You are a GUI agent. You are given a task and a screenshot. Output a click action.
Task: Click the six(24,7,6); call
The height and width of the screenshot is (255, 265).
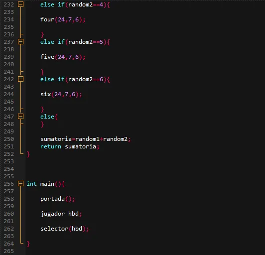pyautogui.click(x=61, y=94)
